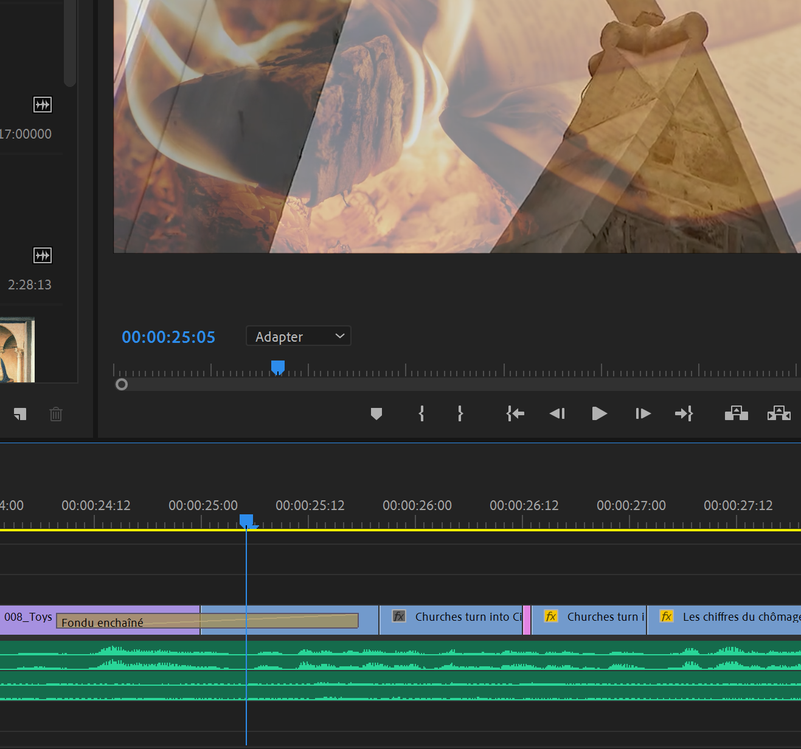Screen dimensions: 801x749
Task: Click the 00:00:25:05 timecode field
Action: [168, 337]
